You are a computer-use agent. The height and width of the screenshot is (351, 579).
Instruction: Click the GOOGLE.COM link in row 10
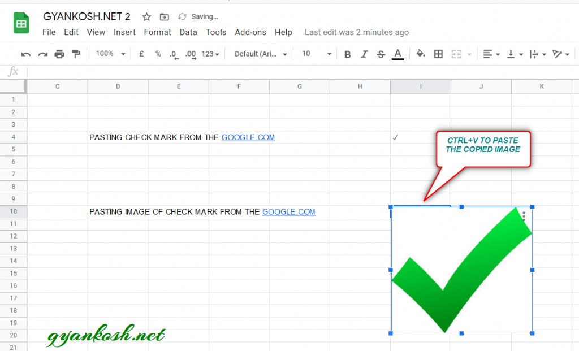(289, 212)
